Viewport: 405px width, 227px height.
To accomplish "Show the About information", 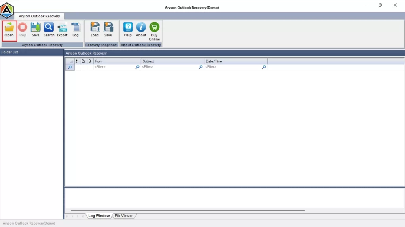I will [141, 30].
